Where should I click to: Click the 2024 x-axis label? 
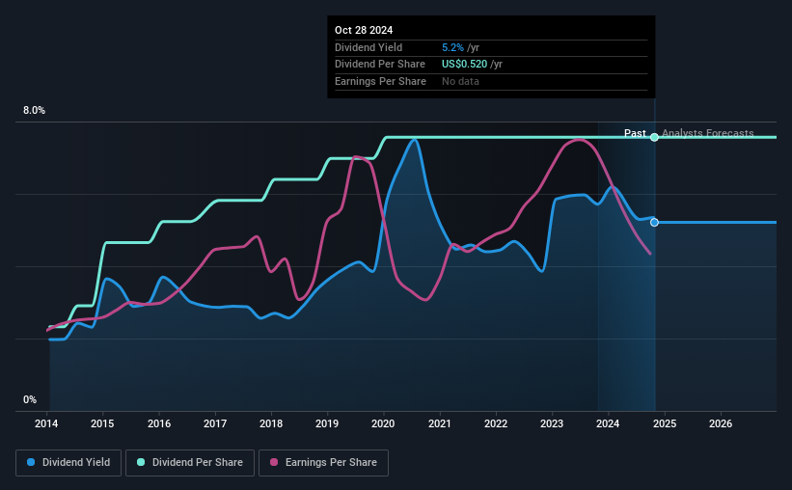(x=608, y=423)
